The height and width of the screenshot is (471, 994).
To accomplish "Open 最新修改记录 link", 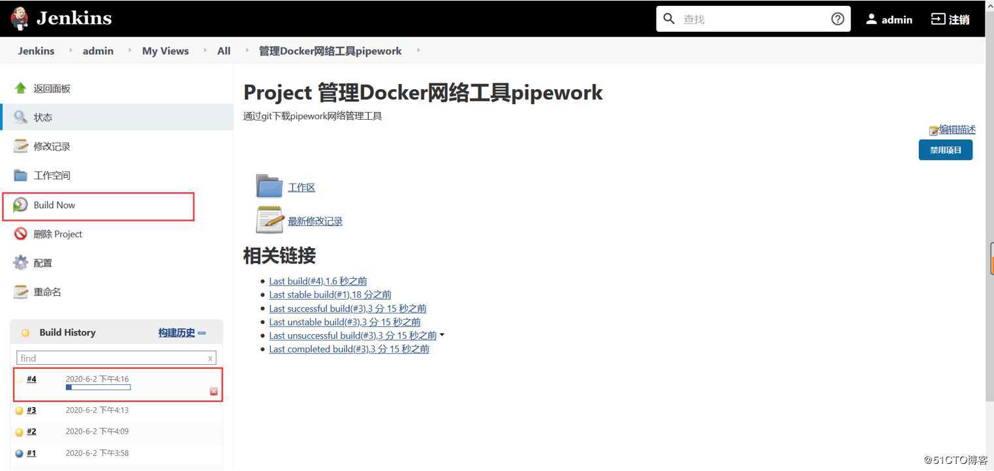I will 315,221.
